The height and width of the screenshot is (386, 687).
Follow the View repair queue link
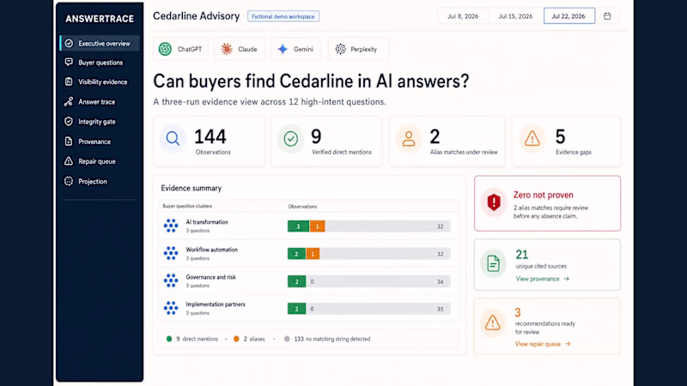click(543, 344)
